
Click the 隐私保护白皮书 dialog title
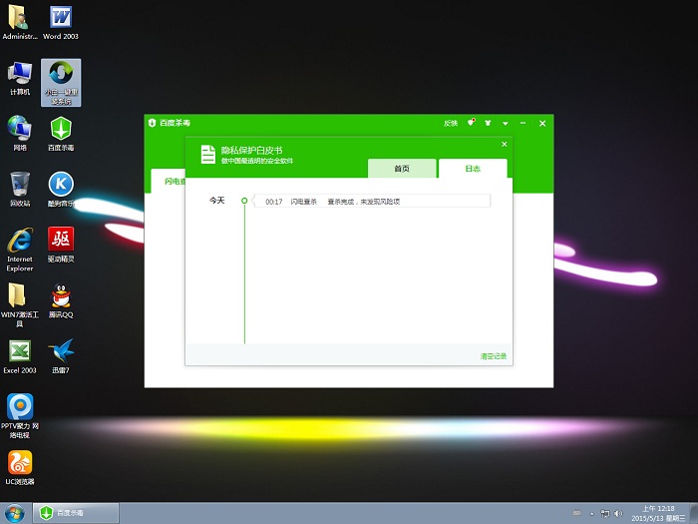[x=251, y=150]
